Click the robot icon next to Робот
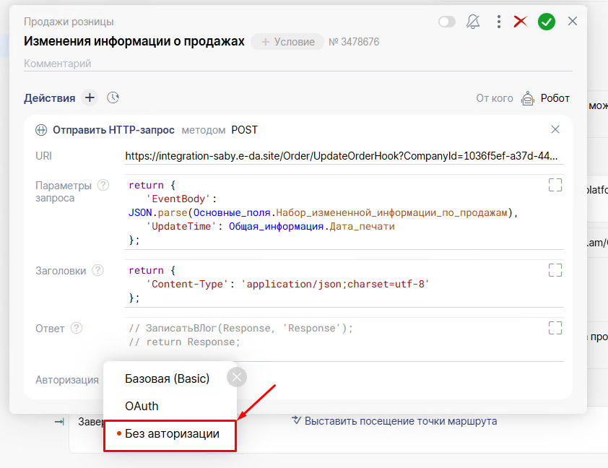608x468 pixels. coord(529,98)
